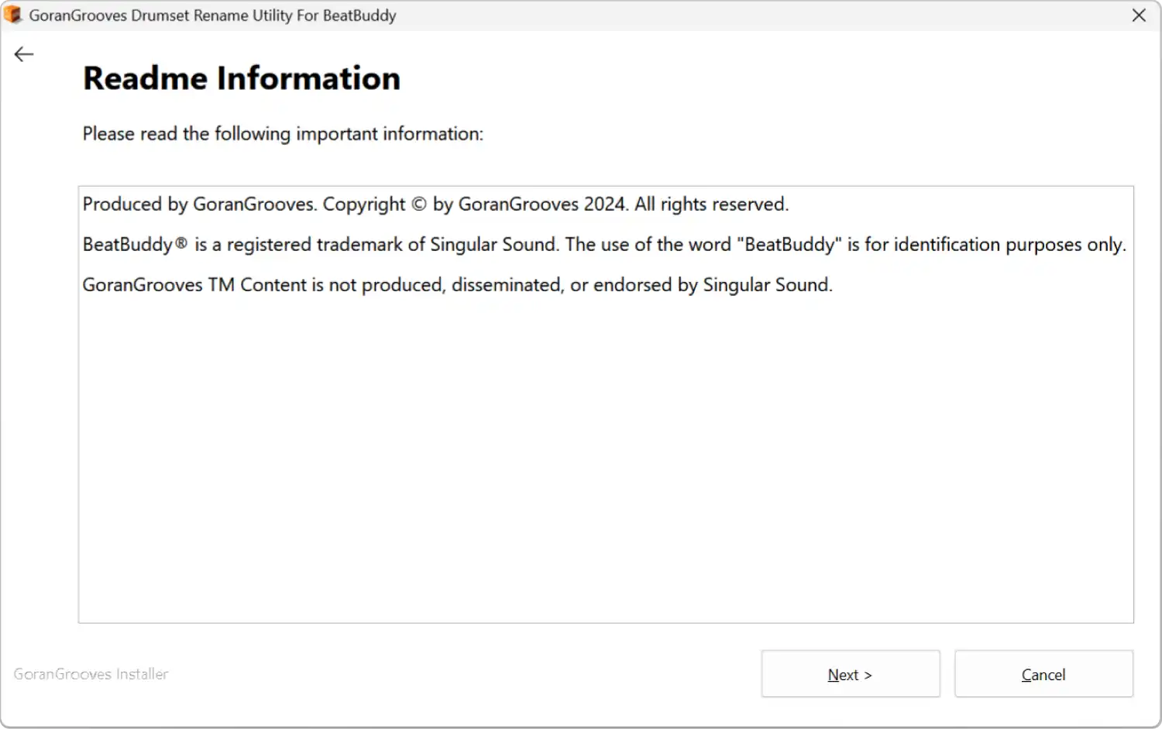Click the 'Readme Information' heading

point(242,78)
